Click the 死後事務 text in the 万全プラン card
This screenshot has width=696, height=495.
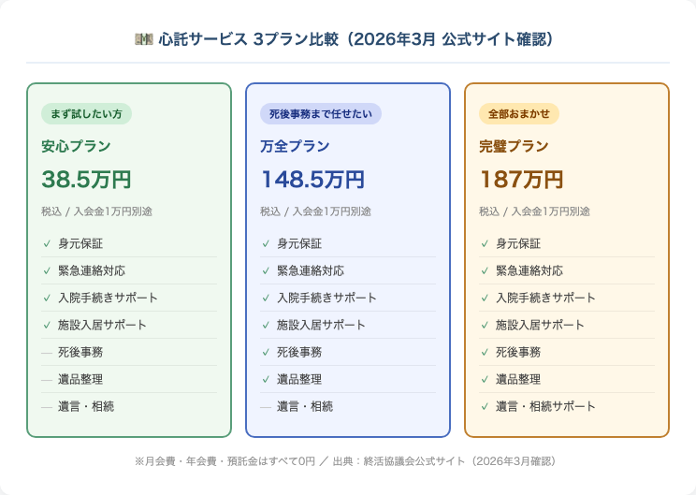point(299,352)
